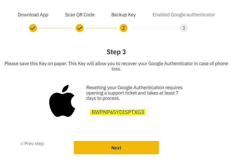The image size is (233, 162).
Task: Select the yellow step 2 circle
Action: (124, 28)
